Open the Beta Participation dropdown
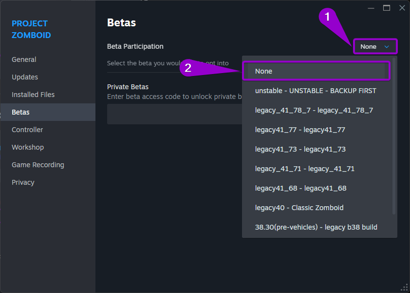This screenshot has width=410, height=293. tap(375, 47)
